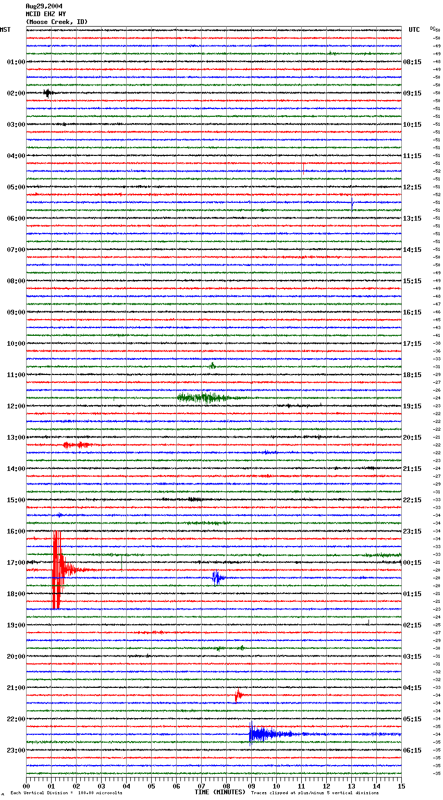Select the 10:15 UTC time label

[412, 125]
